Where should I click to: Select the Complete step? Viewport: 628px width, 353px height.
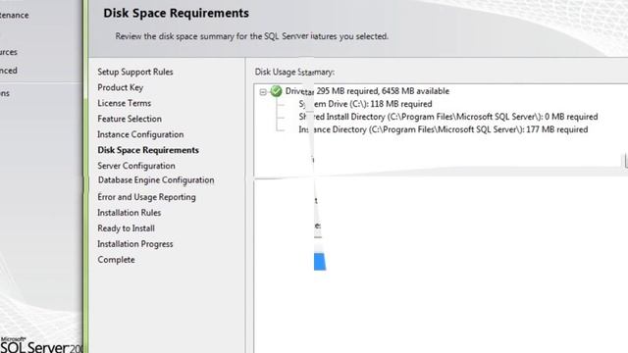(116, 260)
